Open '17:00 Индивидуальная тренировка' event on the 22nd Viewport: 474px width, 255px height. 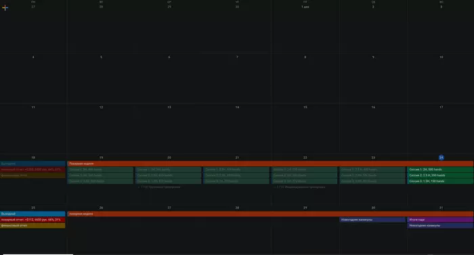299,187
